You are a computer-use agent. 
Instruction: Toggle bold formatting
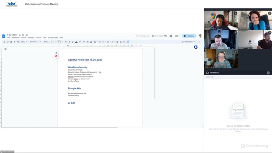click(x=66, y=42)
